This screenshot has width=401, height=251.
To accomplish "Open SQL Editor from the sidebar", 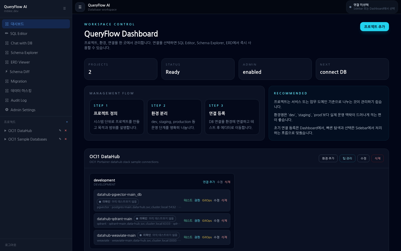I will 36,33.
